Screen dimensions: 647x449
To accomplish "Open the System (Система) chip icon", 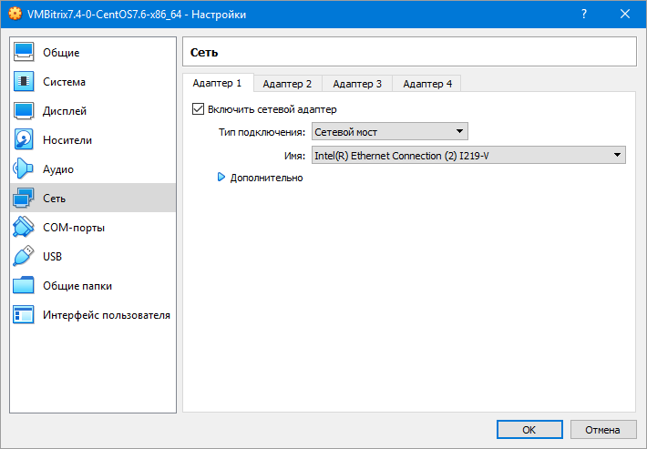I will [x=25, y=82].
